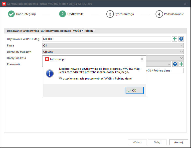Confirm the Informacja dialog with OK
Image resolution: width=191 pixels, height=148 pixels.
coord(135,90)
